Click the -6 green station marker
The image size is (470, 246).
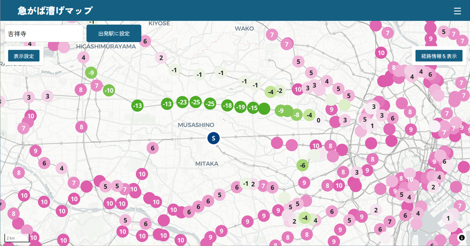[302, 166]
